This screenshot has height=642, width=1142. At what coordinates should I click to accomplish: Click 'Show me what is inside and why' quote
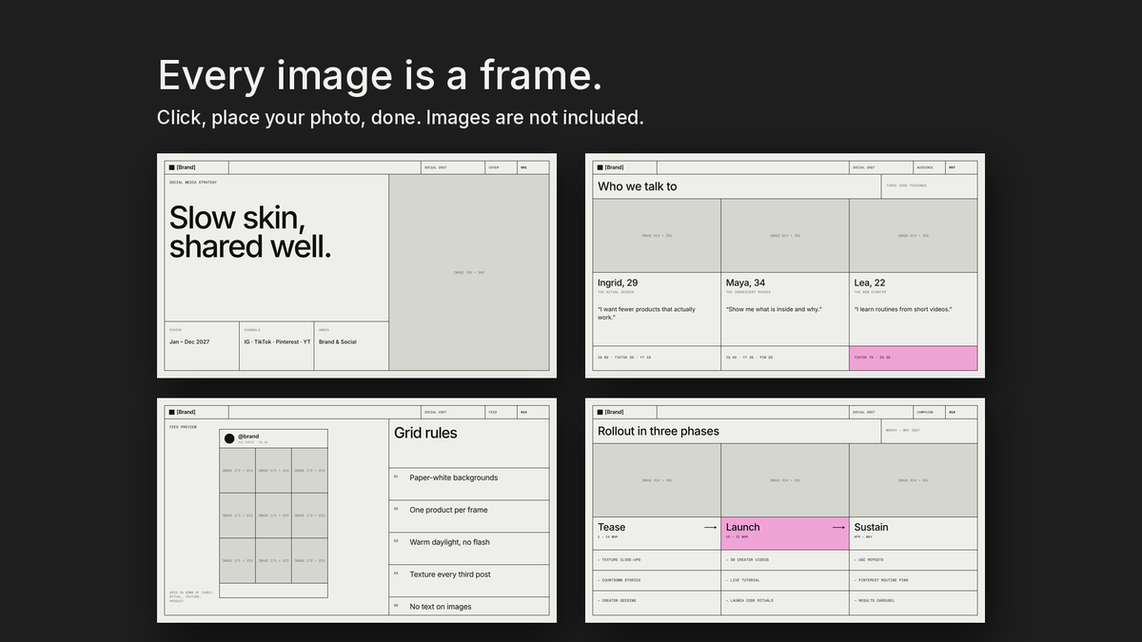click(x=774, y=309)
